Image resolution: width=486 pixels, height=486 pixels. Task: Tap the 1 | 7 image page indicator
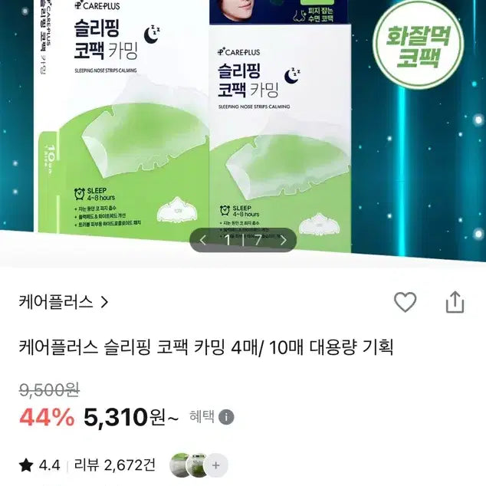[x=243, y=240]
